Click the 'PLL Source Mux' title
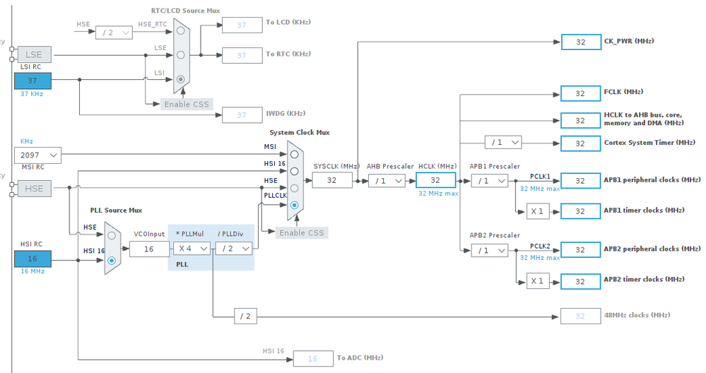The height and width of the screenshot is (373, 706). click(116, 210)
